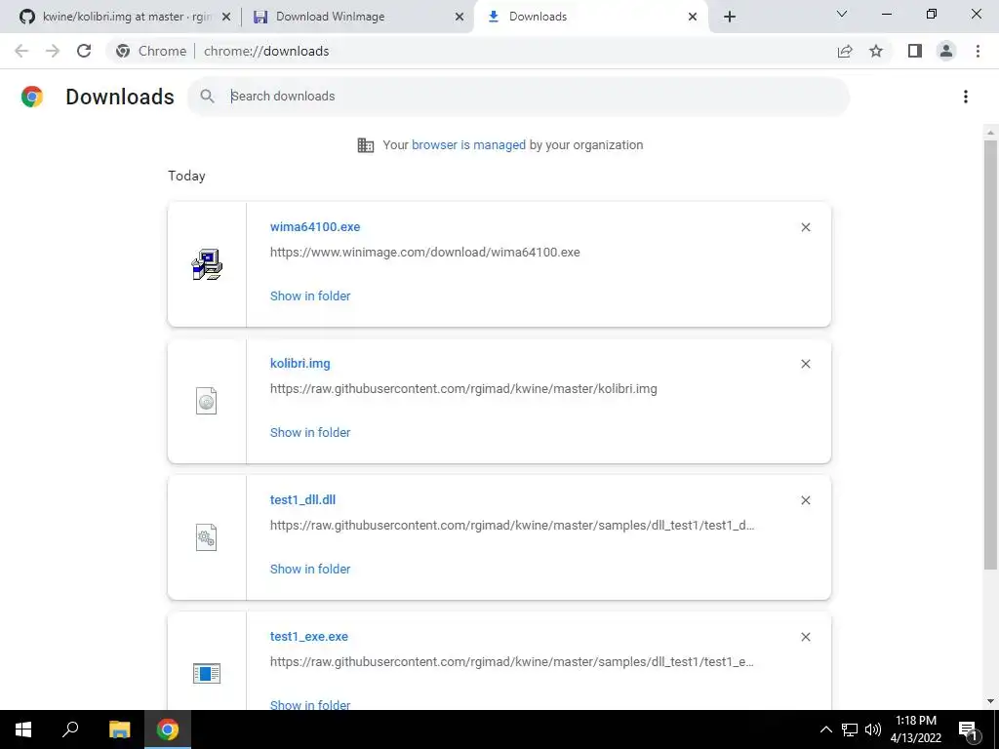Open Chrome's three-dot menu
Image resolution: width=999 pixels, height=749 pixels.
[978, 51]
